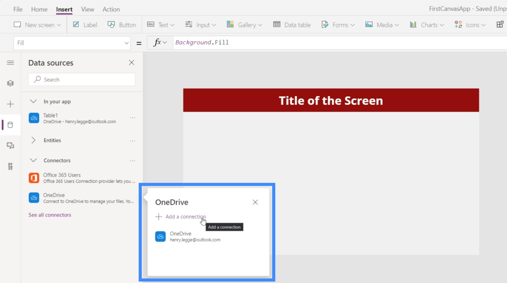Click the Table1 OneDrive icon
Image resolution: width=507 pixels, height=283 pixels.
click(34, 118)
